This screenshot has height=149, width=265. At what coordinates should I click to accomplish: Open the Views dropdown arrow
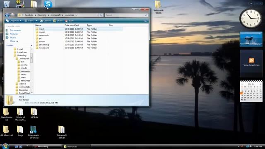(x=36, y=21)
